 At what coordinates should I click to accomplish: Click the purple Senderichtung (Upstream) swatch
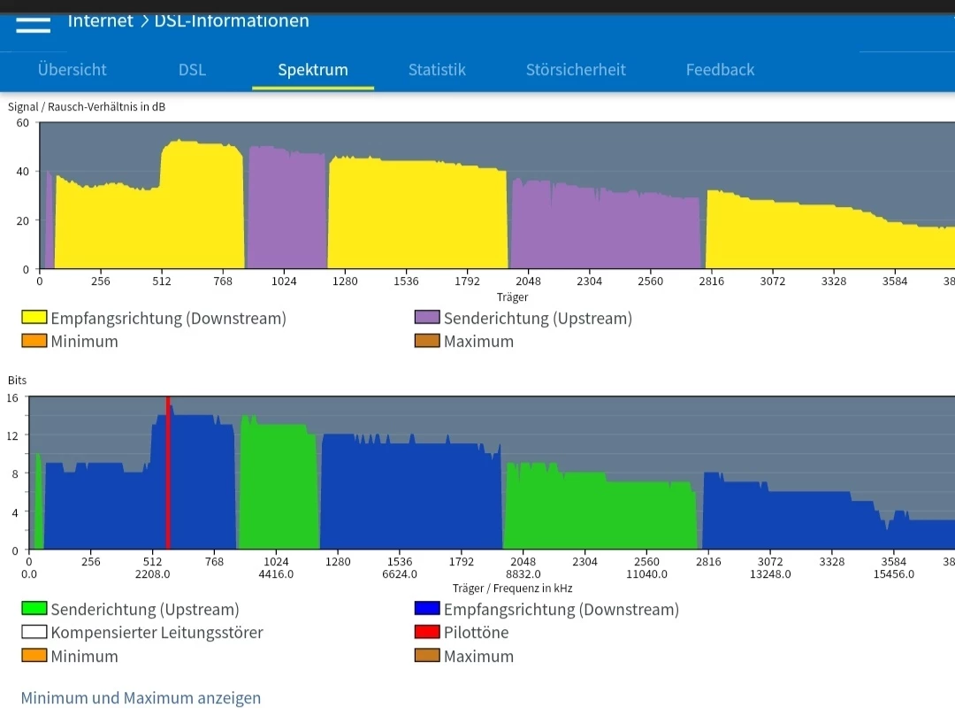[x=427, y=317]
